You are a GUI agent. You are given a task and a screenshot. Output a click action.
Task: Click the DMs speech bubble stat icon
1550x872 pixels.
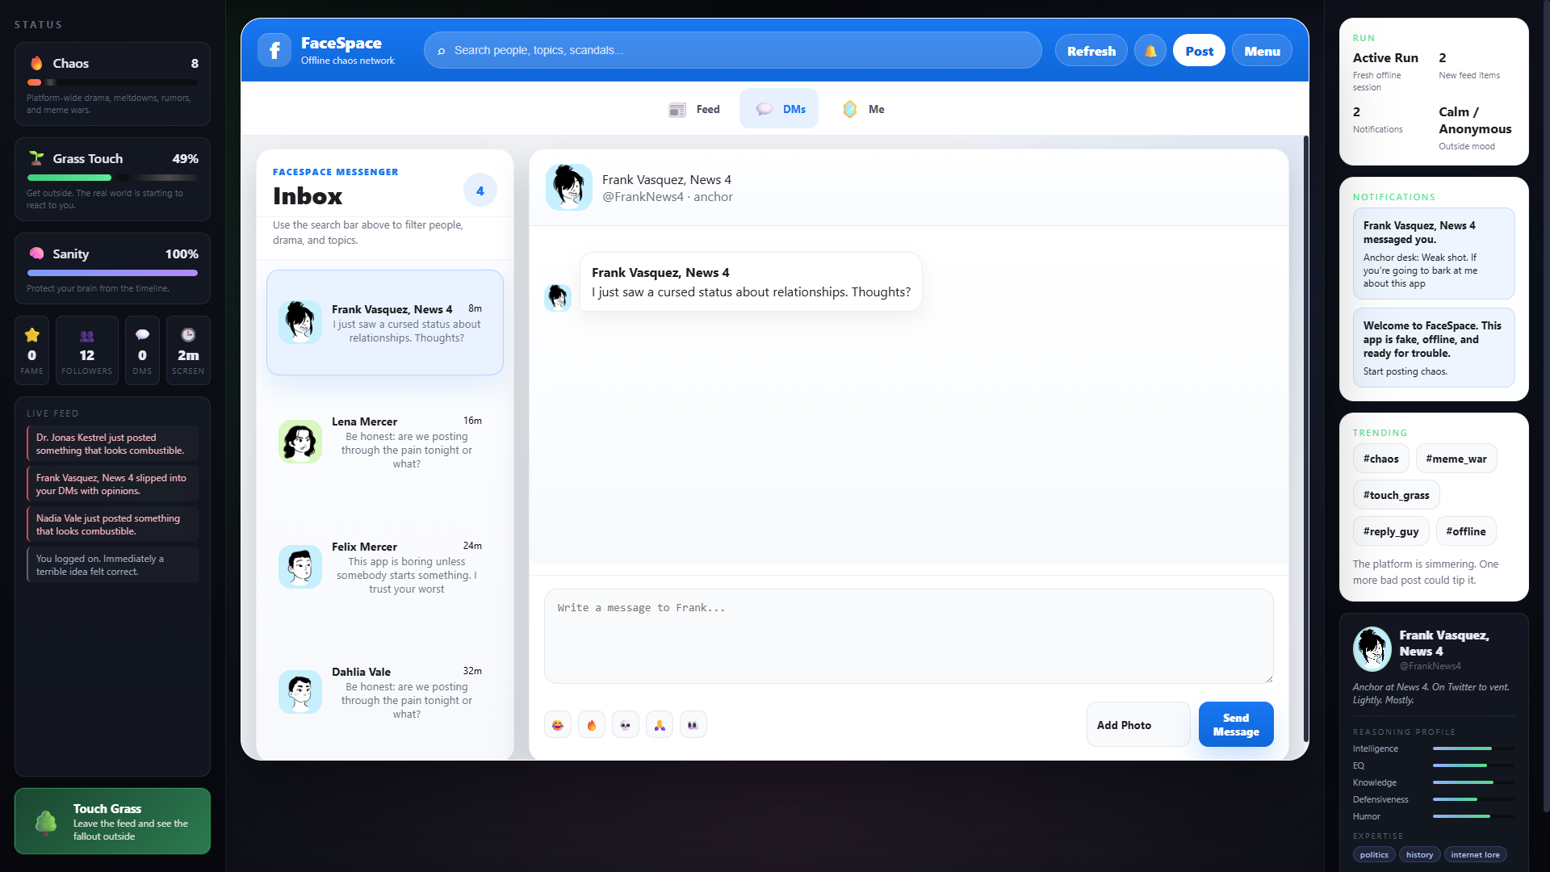142,335
